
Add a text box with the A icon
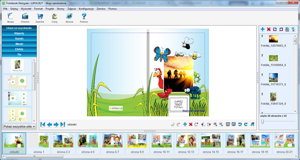(x=252, y=124)
